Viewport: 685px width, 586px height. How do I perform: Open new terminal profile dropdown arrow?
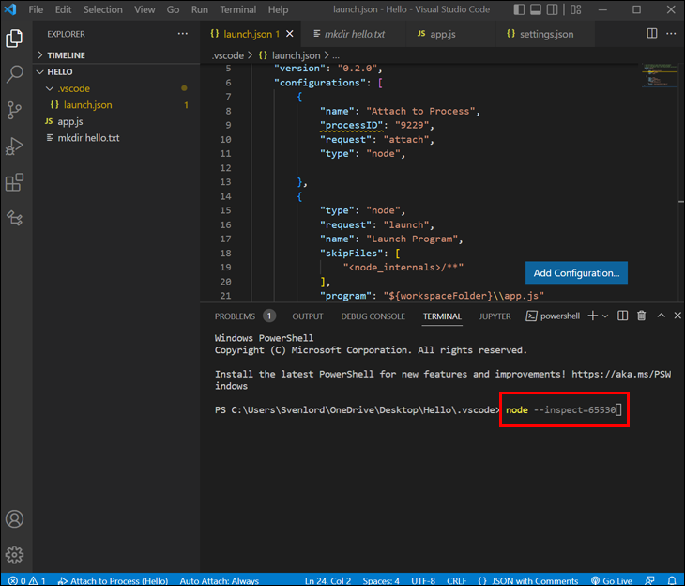605,316
